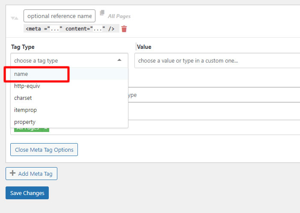
Task: Choose 'property' from the tag type list
Action: click(25, 122)
